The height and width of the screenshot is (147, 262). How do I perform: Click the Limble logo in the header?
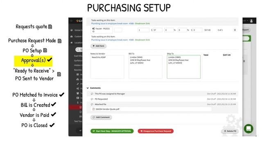tap(79, 21)
